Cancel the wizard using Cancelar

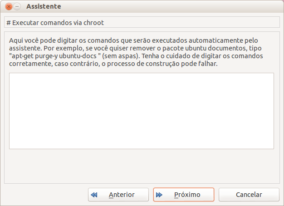[x=249, y=195]
